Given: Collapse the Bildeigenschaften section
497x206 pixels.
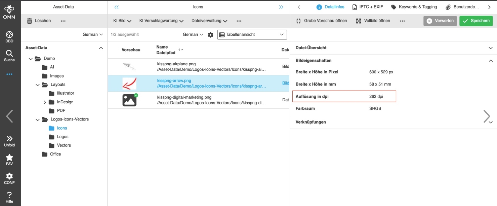Looking at the screenshot, I should pyautogui.click(x=490, y=61).
